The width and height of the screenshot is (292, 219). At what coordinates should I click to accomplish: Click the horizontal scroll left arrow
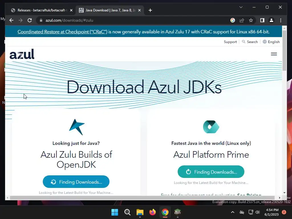[x=7, y=198]
